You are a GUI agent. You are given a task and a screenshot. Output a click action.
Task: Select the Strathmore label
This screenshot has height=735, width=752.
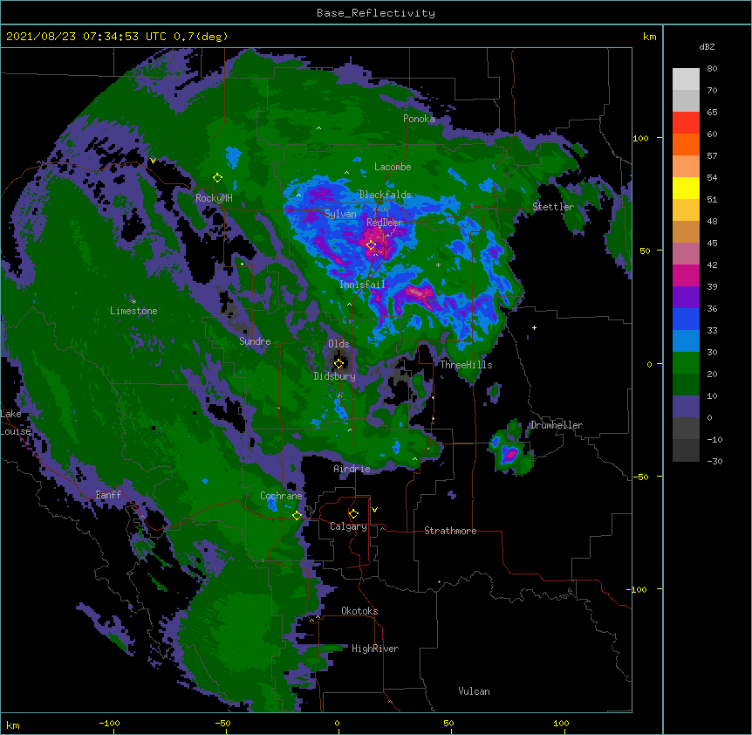click(x=450, y=531)
